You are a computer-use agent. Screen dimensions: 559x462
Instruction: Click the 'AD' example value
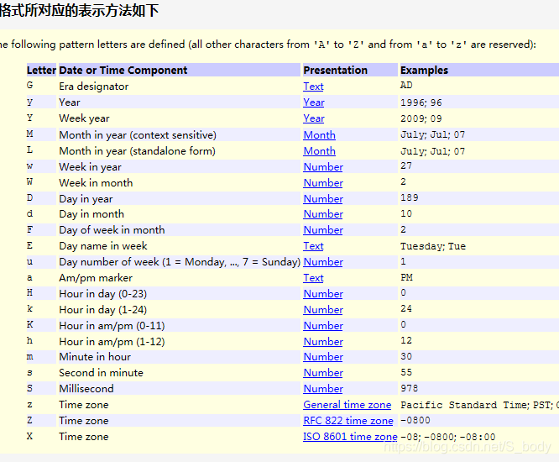pos(406,86)
